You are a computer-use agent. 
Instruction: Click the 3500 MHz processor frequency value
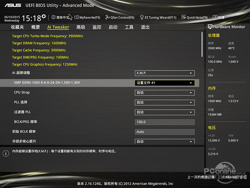coord(215,48)
